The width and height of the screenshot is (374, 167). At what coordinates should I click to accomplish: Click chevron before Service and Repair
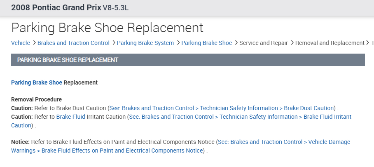(x=236, y=43)
